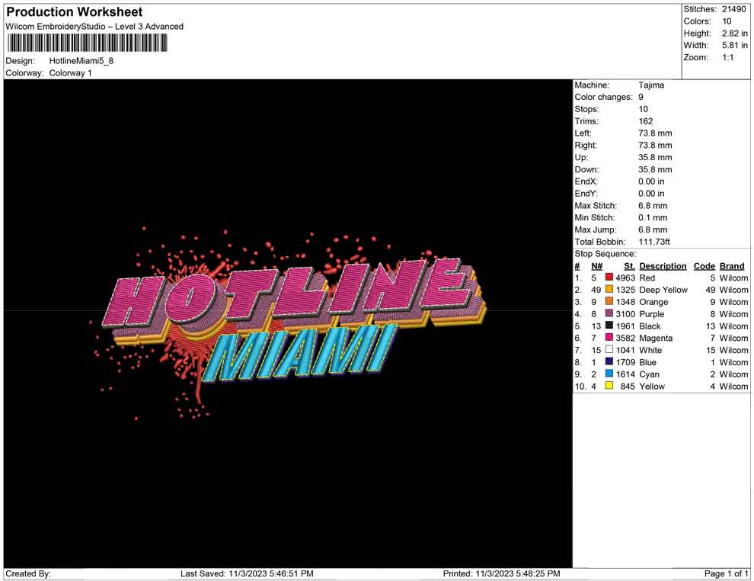Choose the Magenta color swatch
The image size is (754, 581).
click(609, 339)
